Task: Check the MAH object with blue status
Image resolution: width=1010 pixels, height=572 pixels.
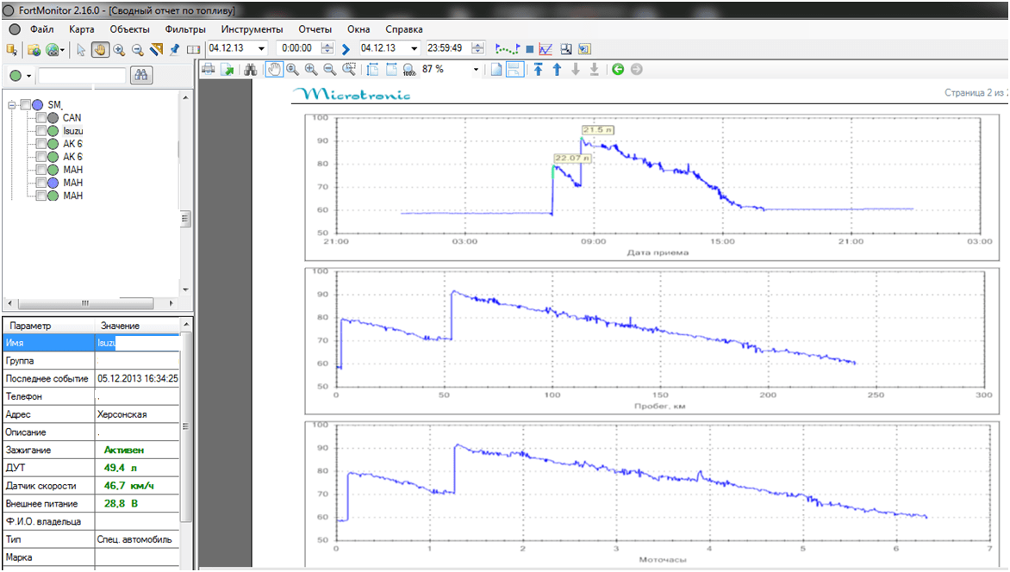Action: [x=41, y=183]
